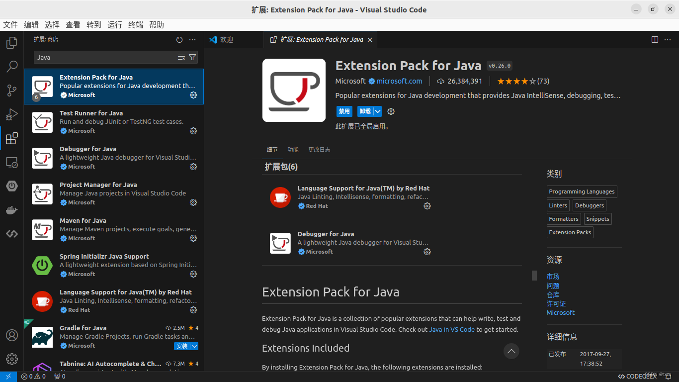Screen dimensions: 679x382
Task: Close the Extension Pack for Java tab
Action: click(370, 40)
